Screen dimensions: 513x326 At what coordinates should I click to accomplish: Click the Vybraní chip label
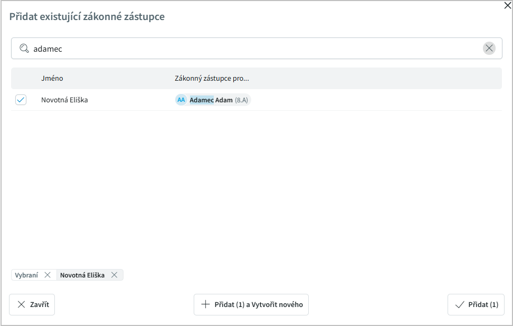point(26,275)
